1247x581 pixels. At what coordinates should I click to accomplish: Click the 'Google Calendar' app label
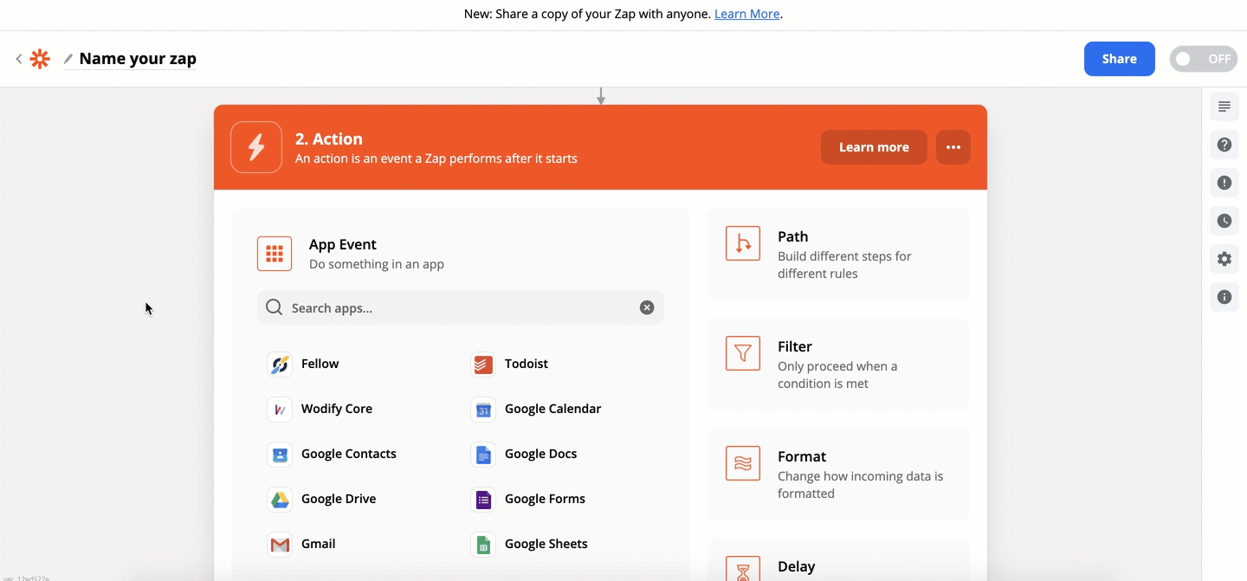tap(552, 409)
